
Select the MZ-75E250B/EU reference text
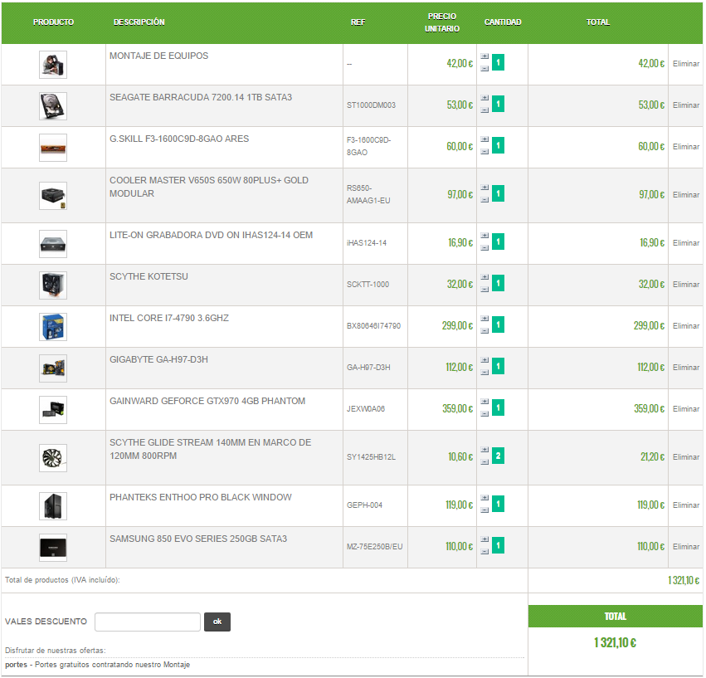pos(375,547)
